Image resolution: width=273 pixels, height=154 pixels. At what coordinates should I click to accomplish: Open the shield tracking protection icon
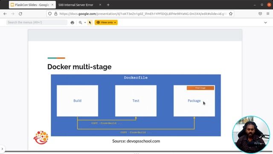click(50, 14)
